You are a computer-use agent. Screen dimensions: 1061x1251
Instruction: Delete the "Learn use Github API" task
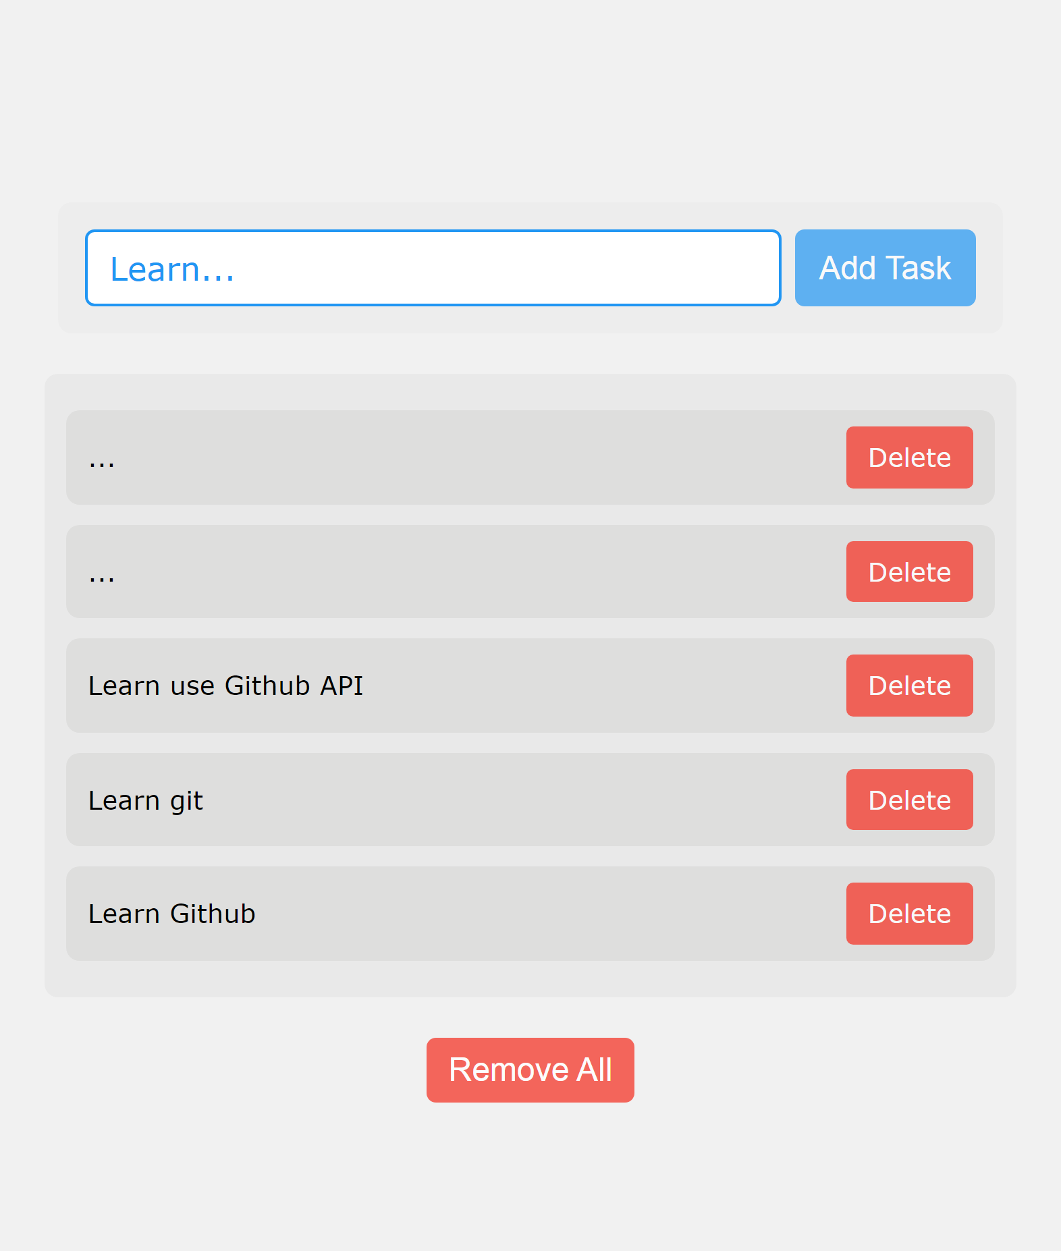coord(909,686)
